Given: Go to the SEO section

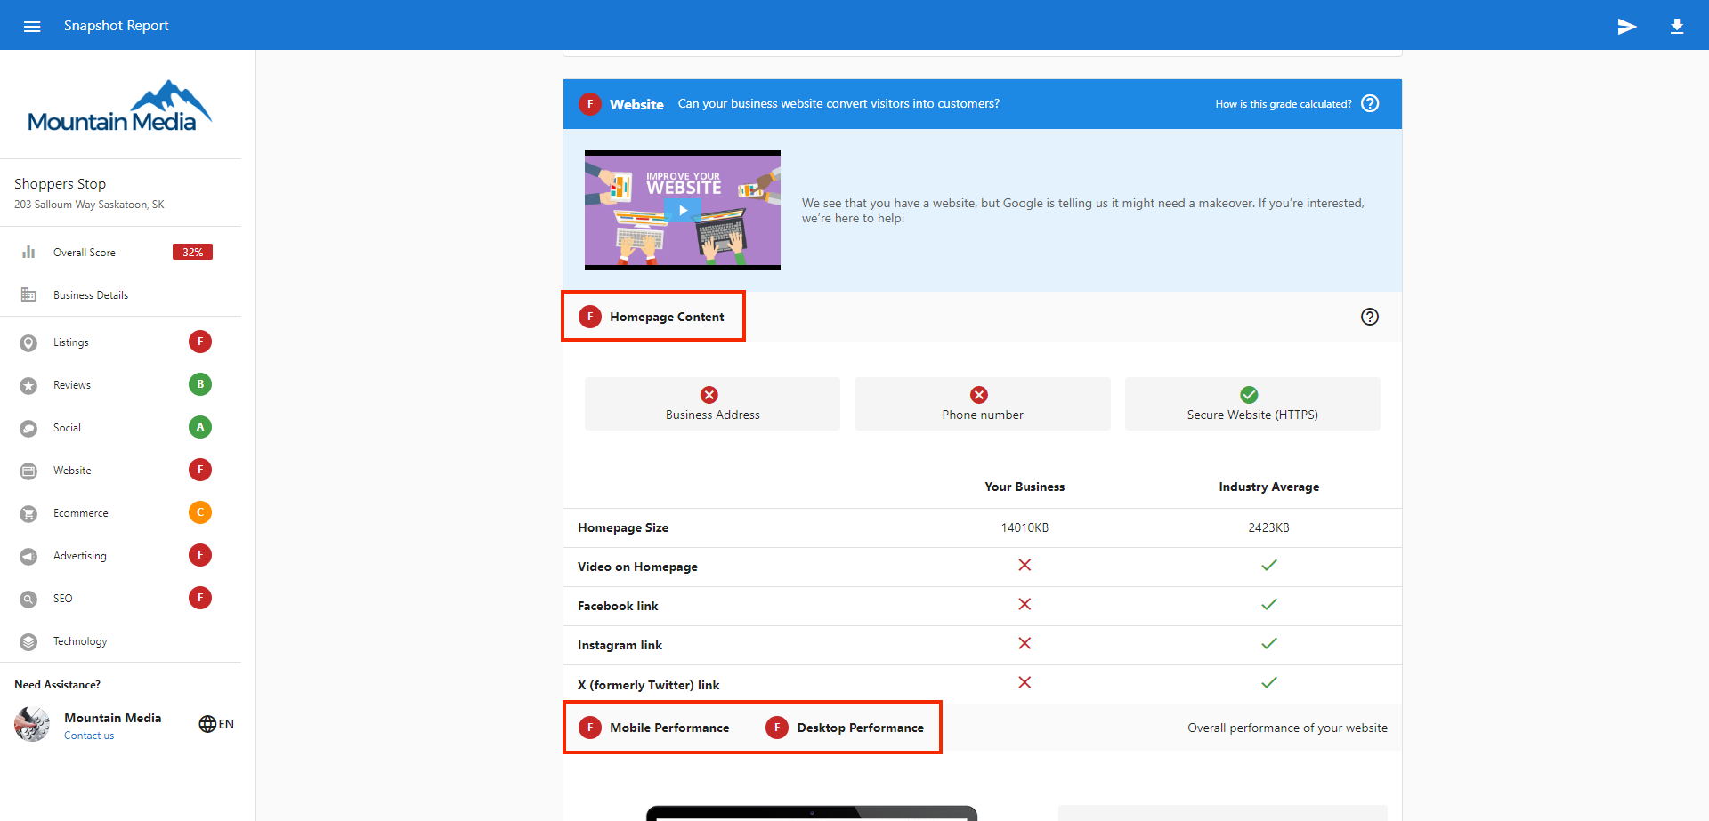Looking at the screenshot, I should (x=63, y=599).
